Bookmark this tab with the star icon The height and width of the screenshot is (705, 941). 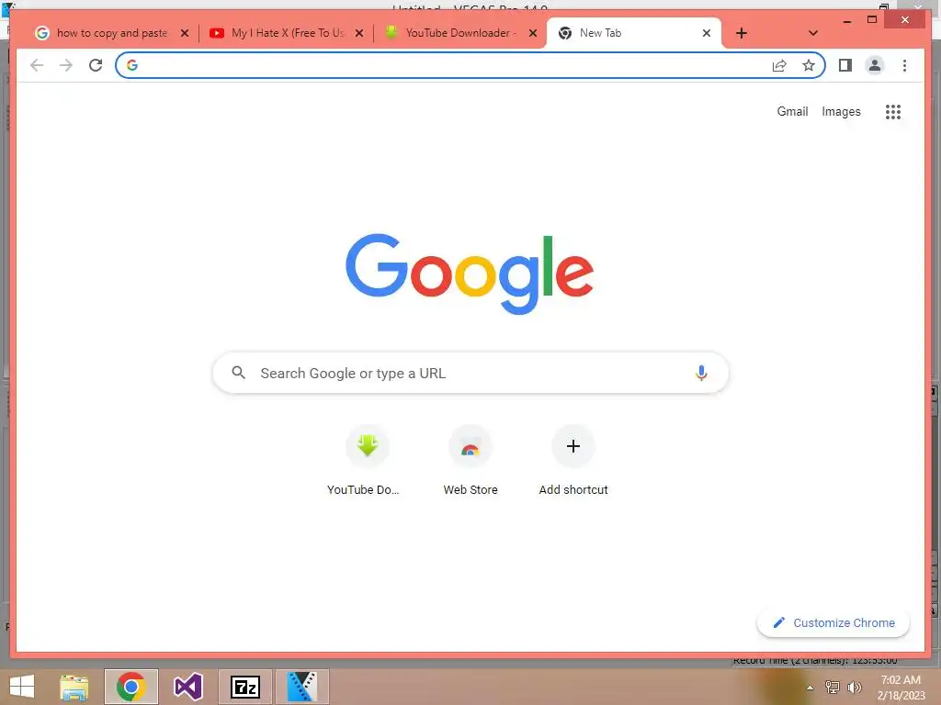point(809,65)
